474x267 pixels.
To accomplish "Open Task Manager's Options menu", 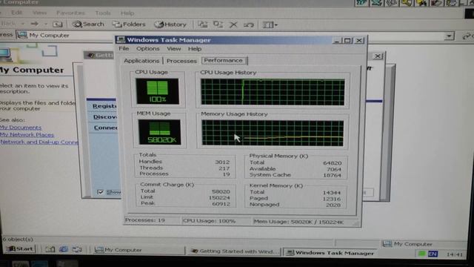I will pos(147,48).
